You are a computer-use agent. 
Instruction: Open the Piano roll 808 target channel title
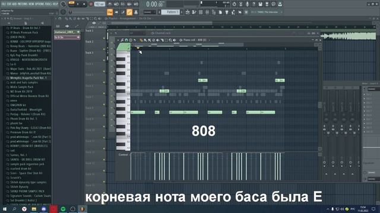[x=195, y=40]
